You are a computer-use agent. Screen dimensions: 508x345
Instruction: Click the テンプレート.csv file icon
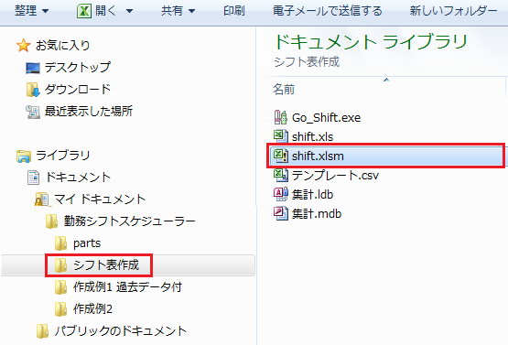point(281,175)
